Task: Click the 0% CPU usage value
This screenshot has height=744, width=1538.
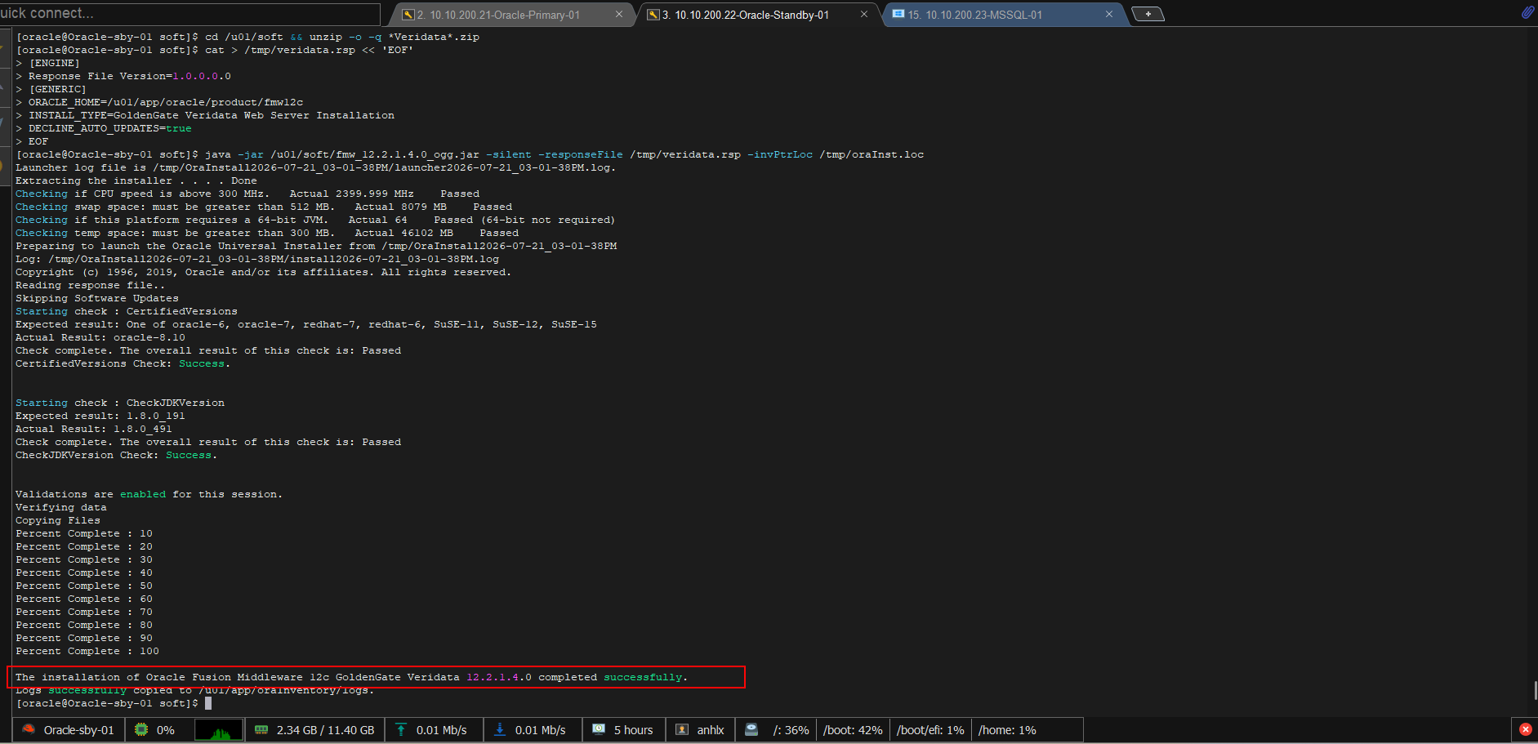Action: pos(166,730)
